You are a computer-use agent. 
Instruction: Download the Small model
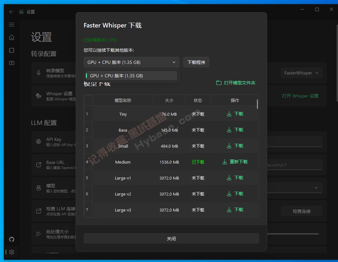coord(235,146)
